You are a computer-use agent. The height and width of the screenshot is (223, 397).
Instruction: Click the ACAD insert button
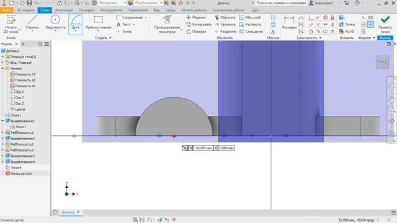[x=347, y=32]
